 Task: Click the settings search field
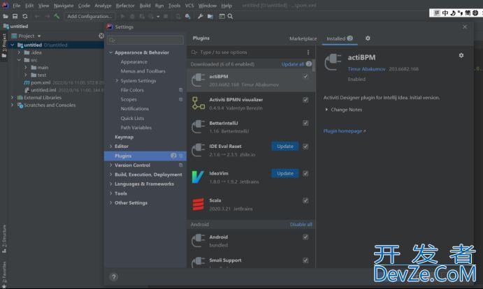tap(145, 40)
